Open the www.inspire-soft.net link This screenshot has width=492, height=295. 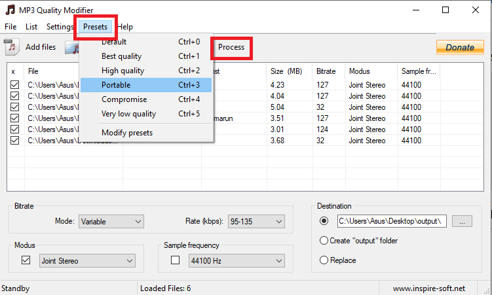click(x=429, y=288)
